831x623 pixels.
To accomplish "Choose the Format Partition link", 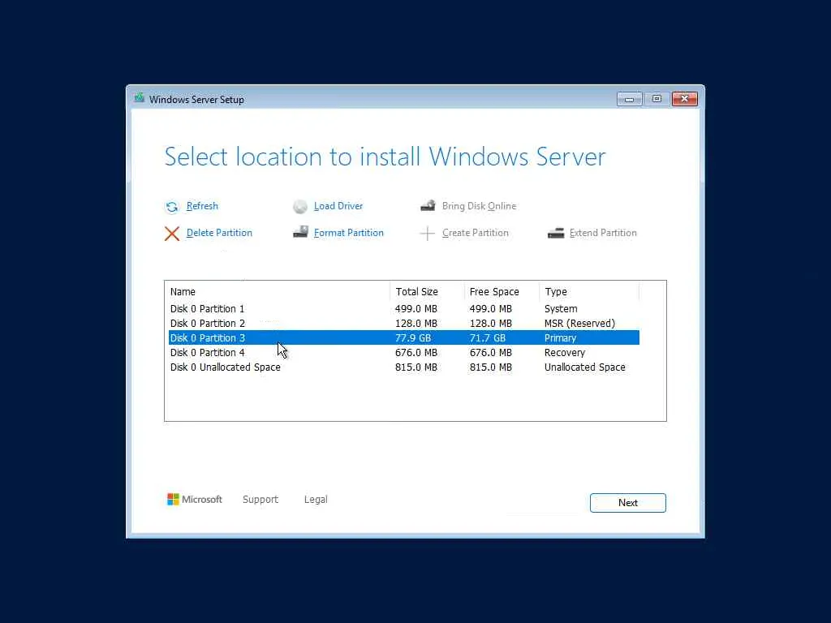I will coord(349,233).
